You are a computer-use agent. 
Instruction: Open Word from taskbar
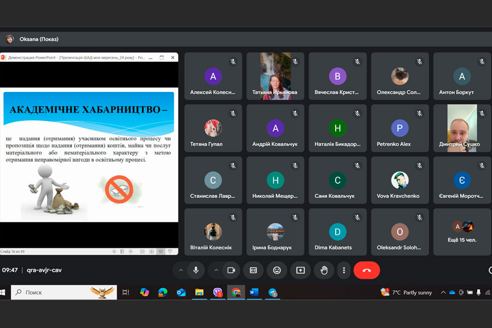[x=254, y=292]
